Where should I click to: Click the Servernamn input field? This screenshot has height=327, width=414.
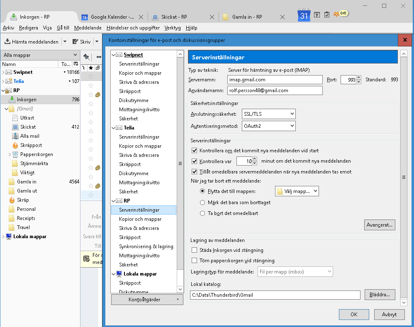(x=275, y=80)
